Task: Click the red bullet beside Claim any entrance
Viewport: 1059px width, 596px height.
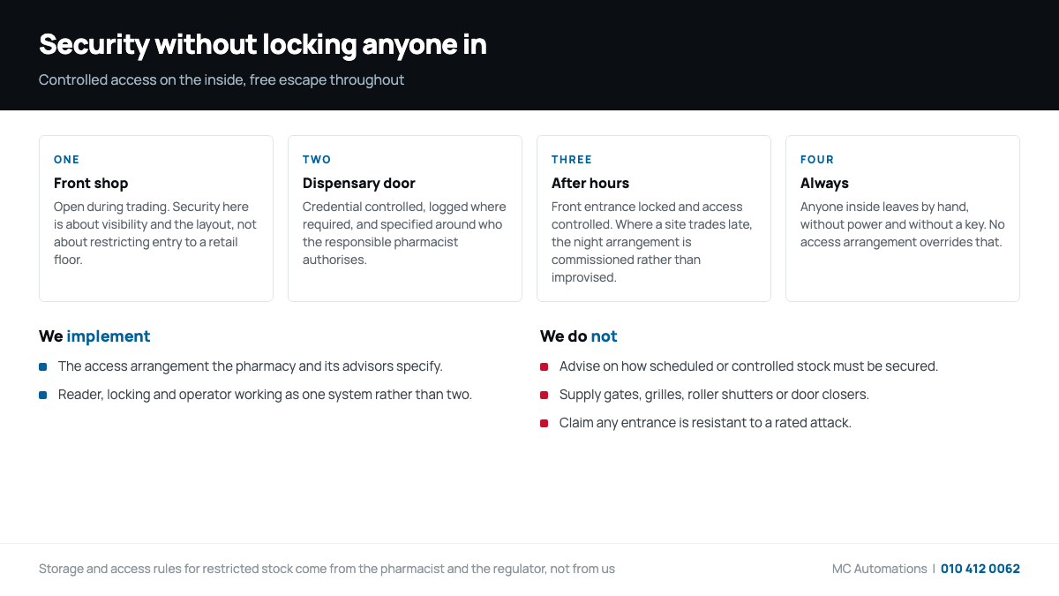Action: [x=544, y=423]
